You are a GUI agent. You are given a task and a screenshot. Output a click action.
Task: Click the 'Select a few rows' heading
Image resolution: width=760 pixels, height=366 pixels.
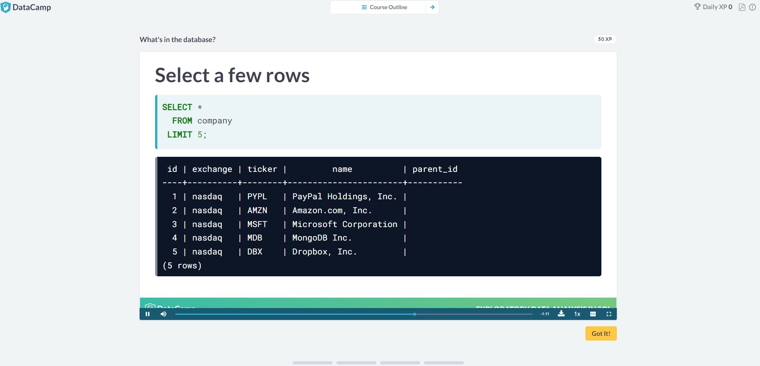click(x=232, y=75)
